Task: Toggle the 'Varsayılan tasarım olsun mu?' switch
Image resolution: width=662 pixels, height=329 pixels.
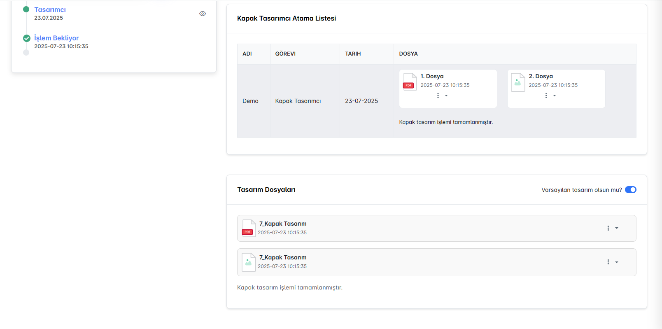Action: (x=630, y=190)
